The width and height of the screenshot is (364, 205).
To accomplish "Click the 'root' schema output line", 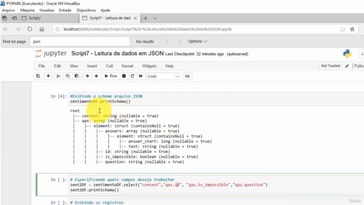I will point(75,110).
